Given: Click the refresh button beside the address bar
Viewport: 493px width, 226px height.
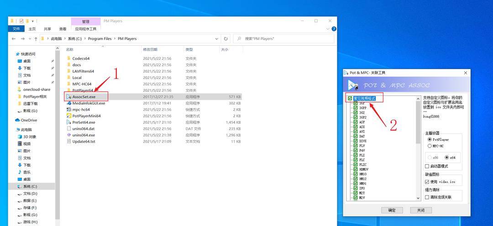Looking at the screenshot, I should coord(226,39).
